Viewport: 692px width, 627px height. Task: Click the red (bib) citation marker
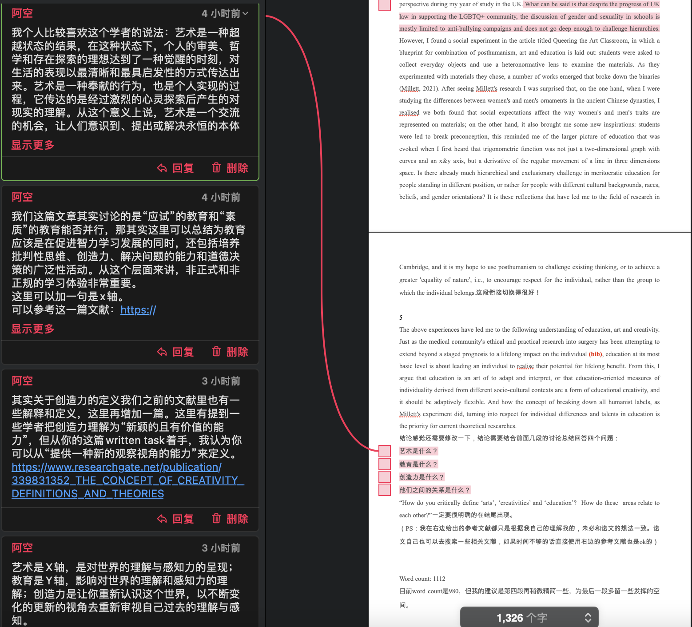click(x=596, y=354)
